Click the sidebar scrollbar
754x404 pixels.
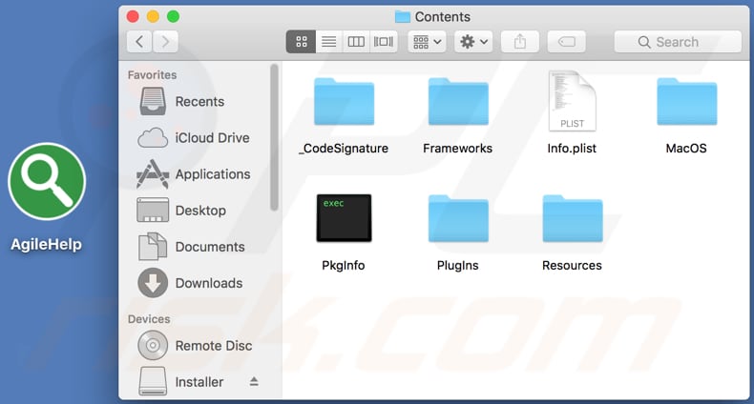coord(274,138)
